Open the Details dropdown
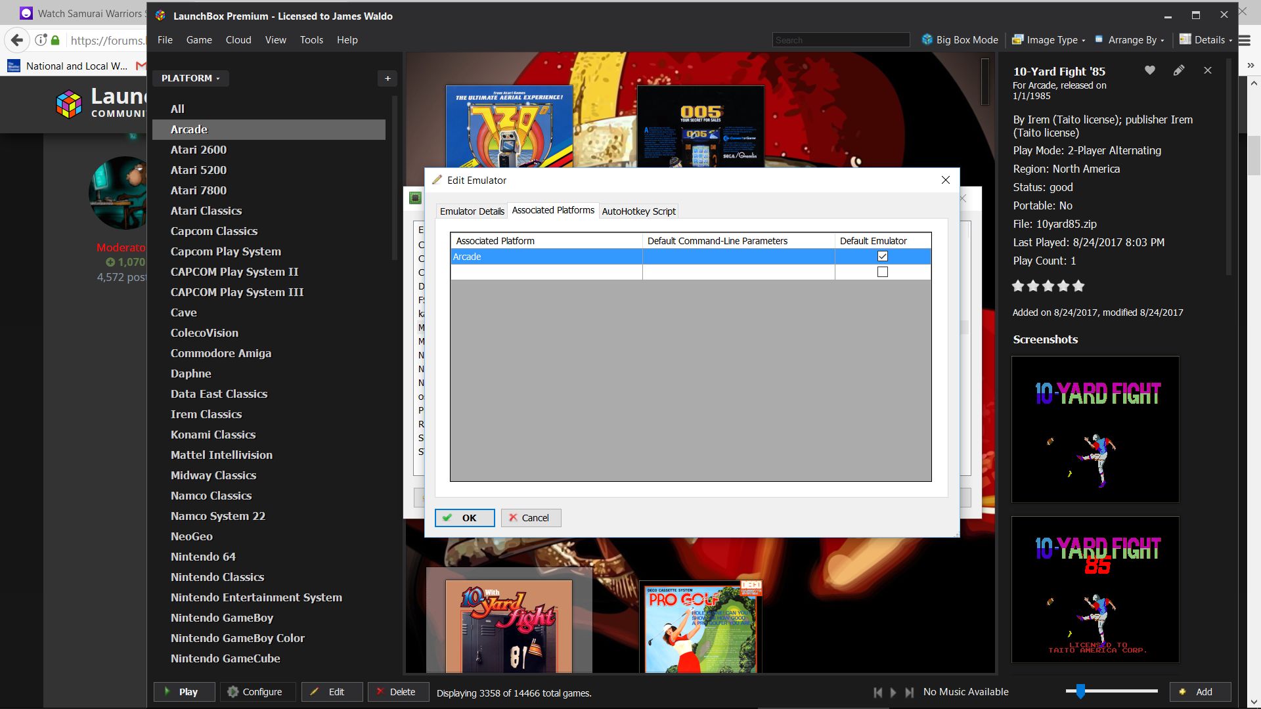Screen dimensions: 1261x709 1206,40
